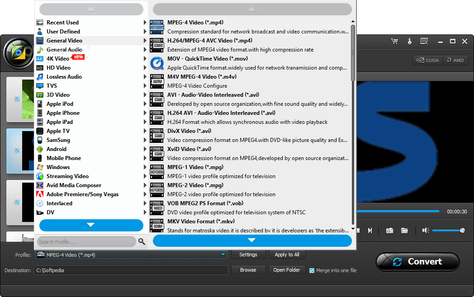Click the Convert button
474x297 pixels.
(x=418, y=262)
